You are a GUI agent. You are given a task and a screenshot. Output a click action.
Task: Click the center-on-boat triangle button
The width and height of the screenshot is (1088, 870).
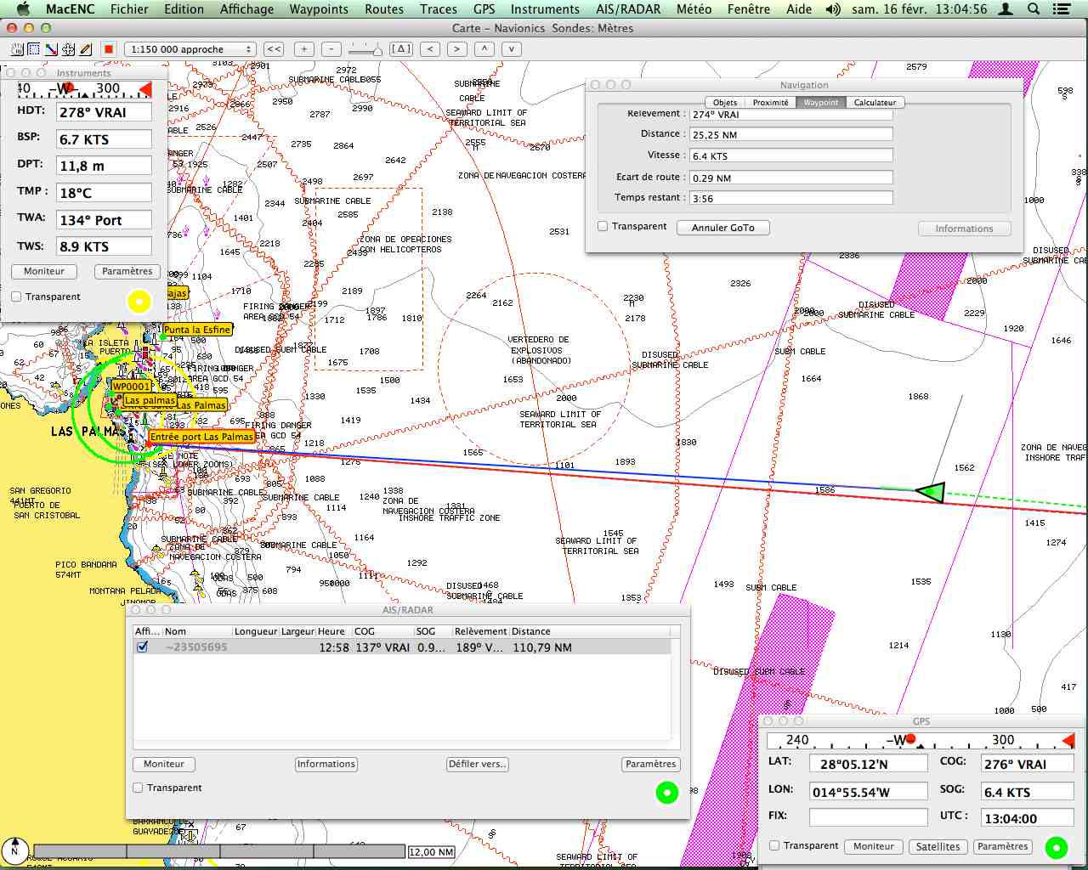tap(401, 49)
